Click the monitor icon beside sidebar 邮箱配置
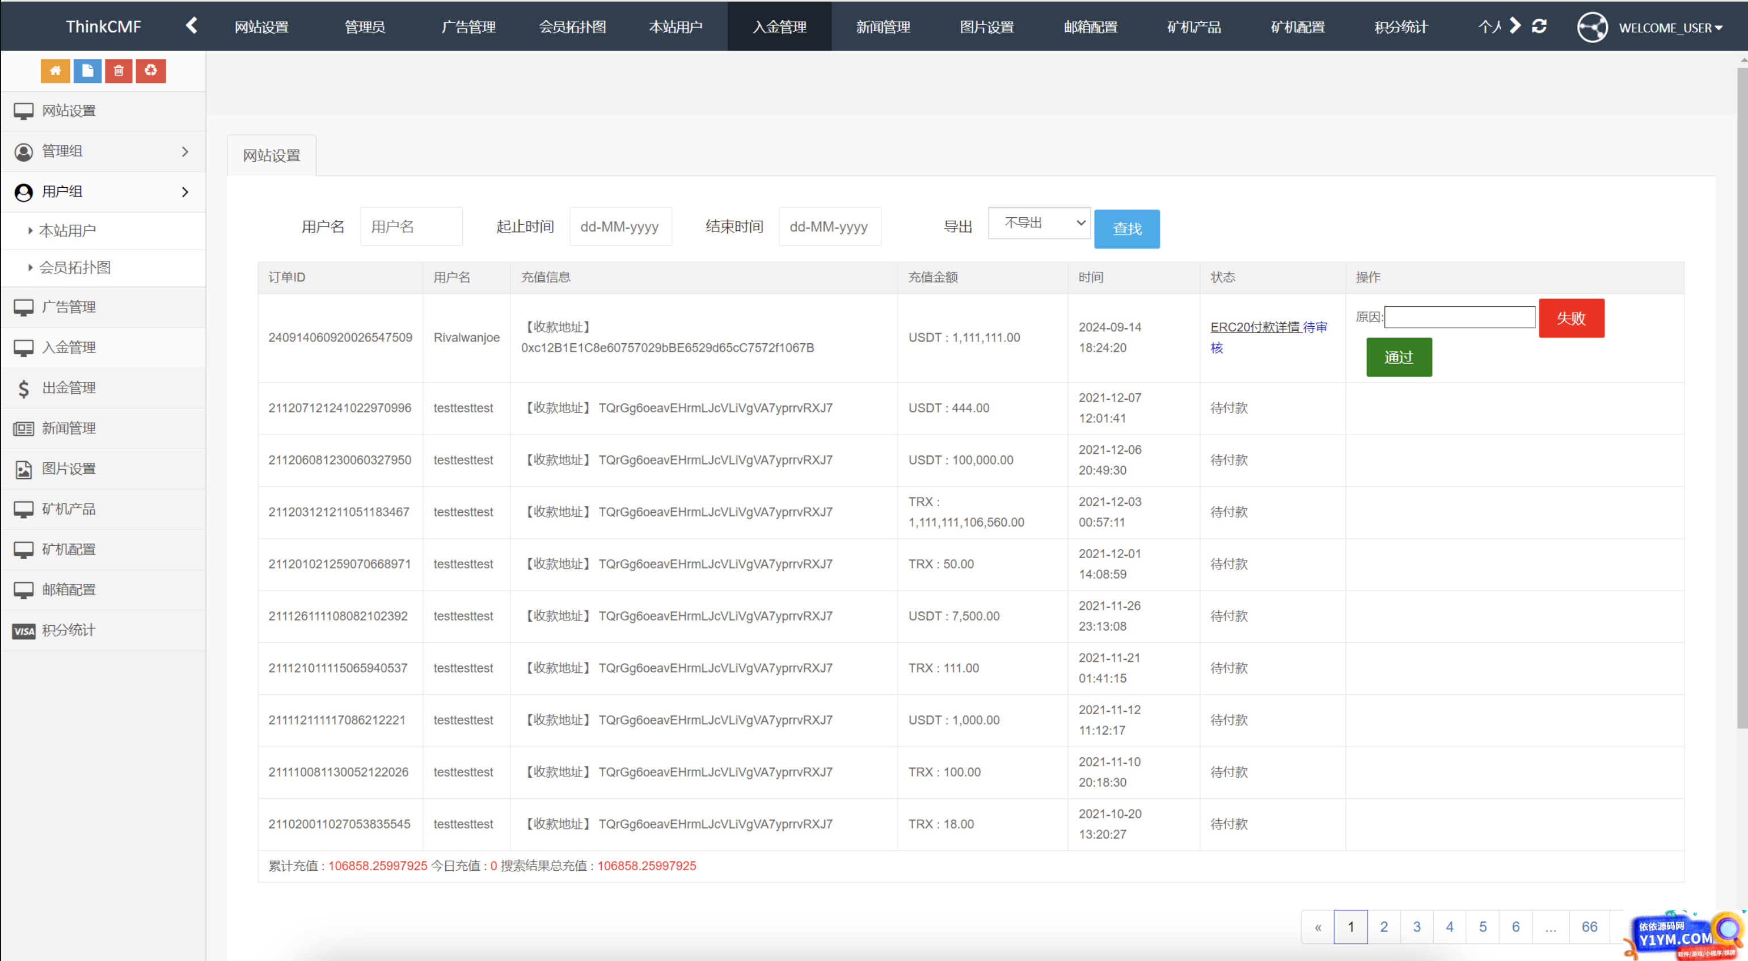 (x=24, y=590)
